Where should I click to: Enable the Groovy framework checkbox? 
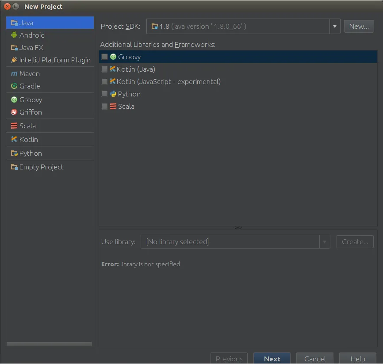click(104, 57)
